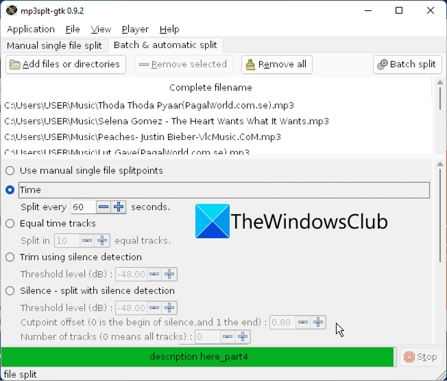The image size is (447, 381).
Task: Click Remove selected button
Action: (x=183, y=65)
